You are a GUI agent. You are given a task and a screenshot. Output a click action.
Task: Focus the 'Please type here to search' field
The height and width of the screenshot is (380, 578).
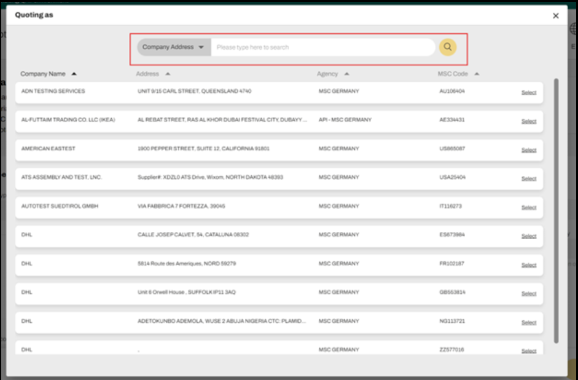click(323, 47)
